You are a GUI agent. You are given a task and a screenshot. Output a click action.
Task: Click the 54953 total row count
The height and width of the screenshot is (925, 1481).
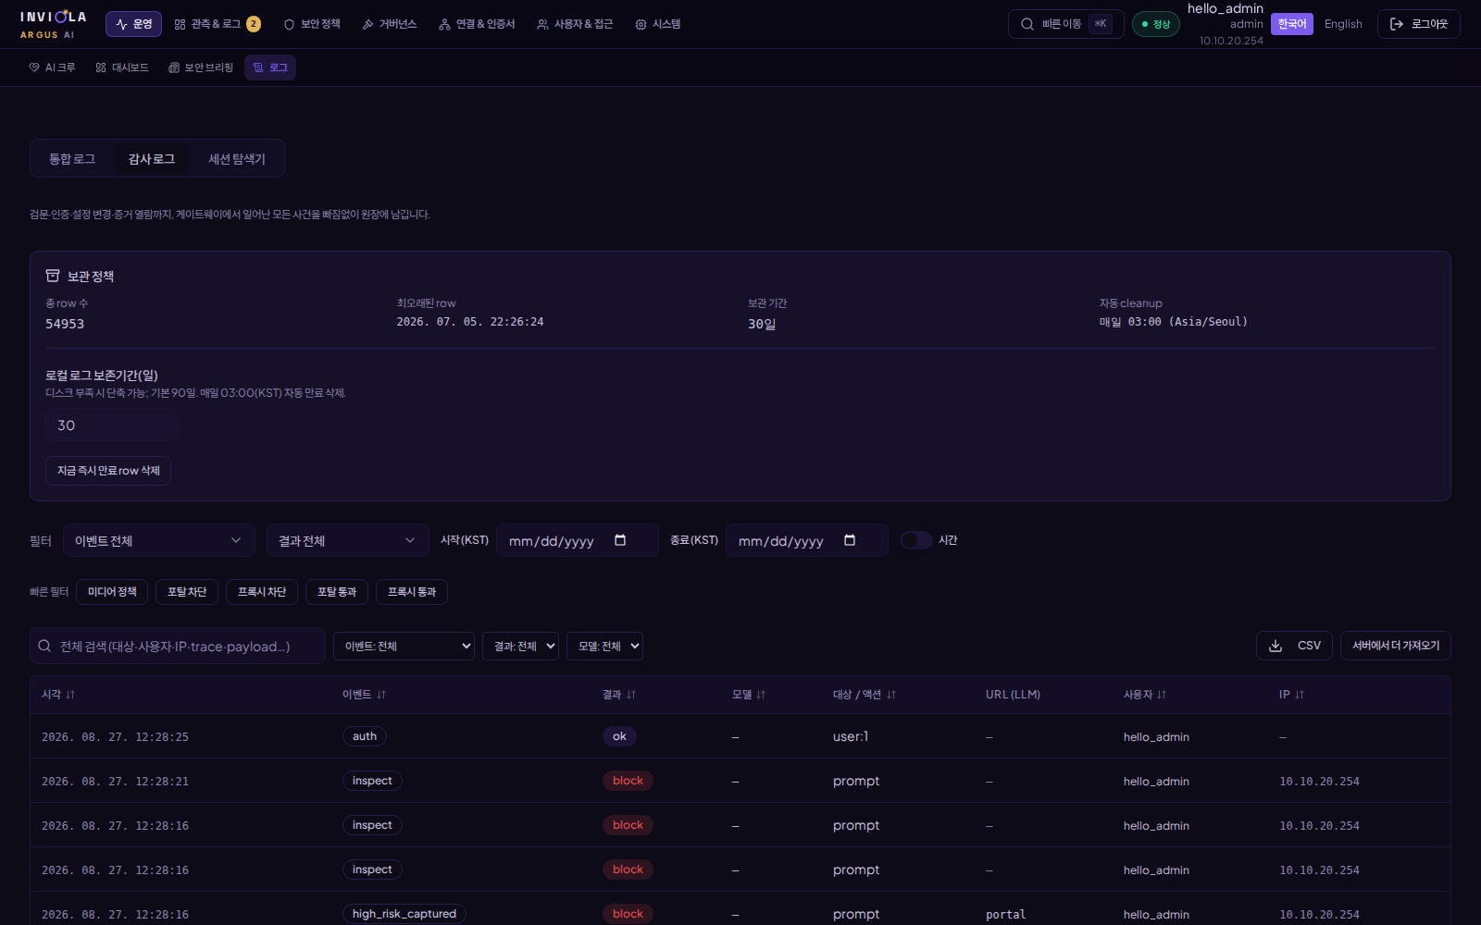click(65, 324)
